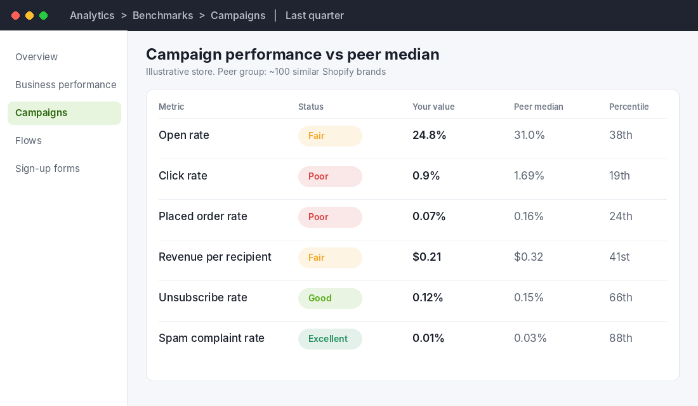Click the 19th percentile cell
This screenshot has width=698, height=406.
tap(619, 176)
